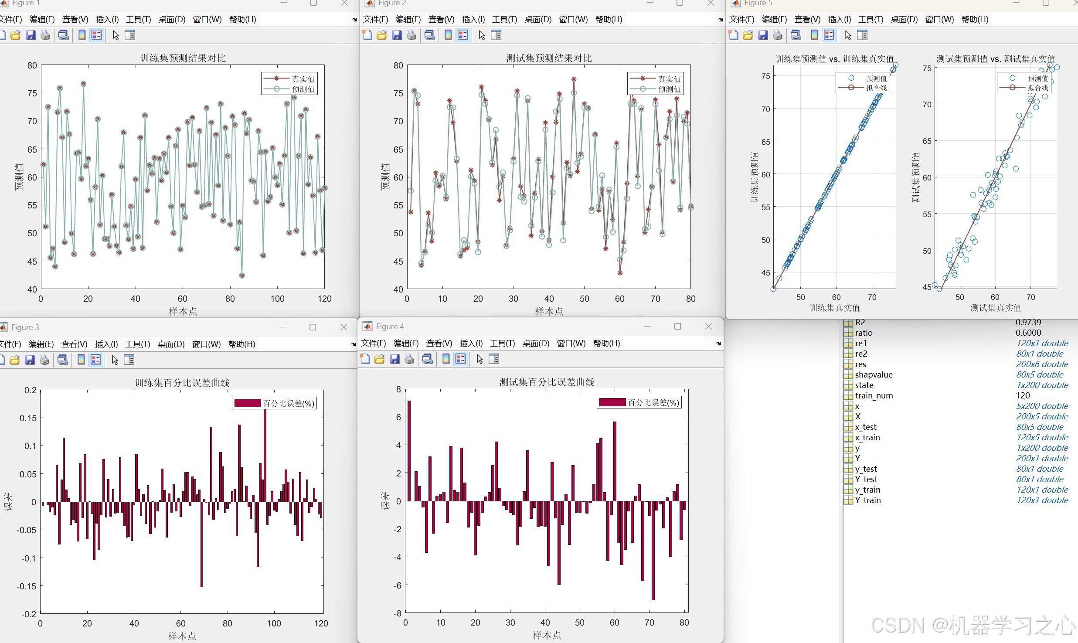
Task: Toggle Insert Colorbar button in Figure 1 toolbar
Action: pyautogui.click(x=82, y=35)
